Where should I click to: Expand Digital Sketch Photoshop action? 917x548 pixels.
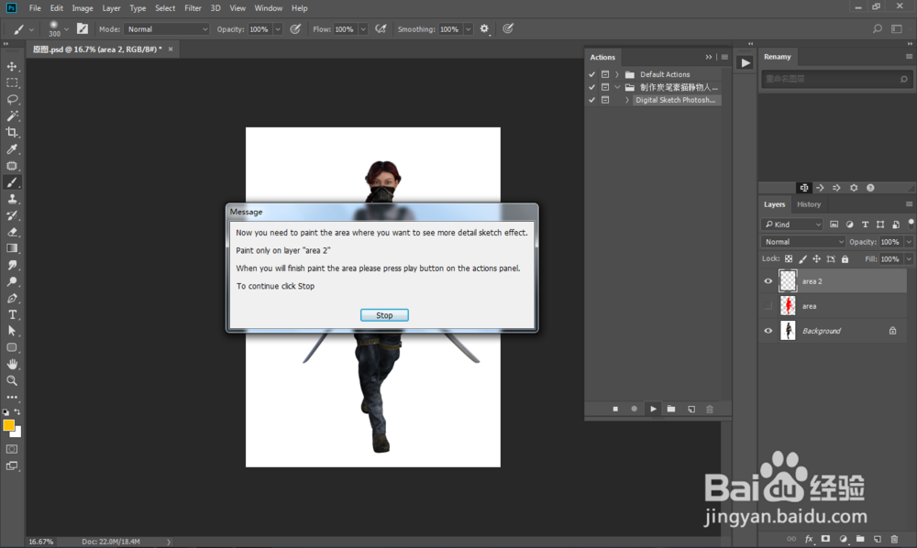[x=627, y=100]
